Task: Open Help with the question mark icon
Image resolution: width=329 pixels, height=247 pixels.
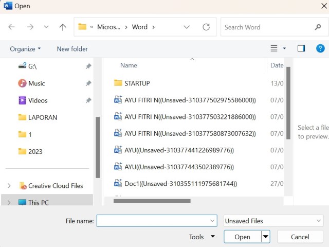Action: click(320, 48)
